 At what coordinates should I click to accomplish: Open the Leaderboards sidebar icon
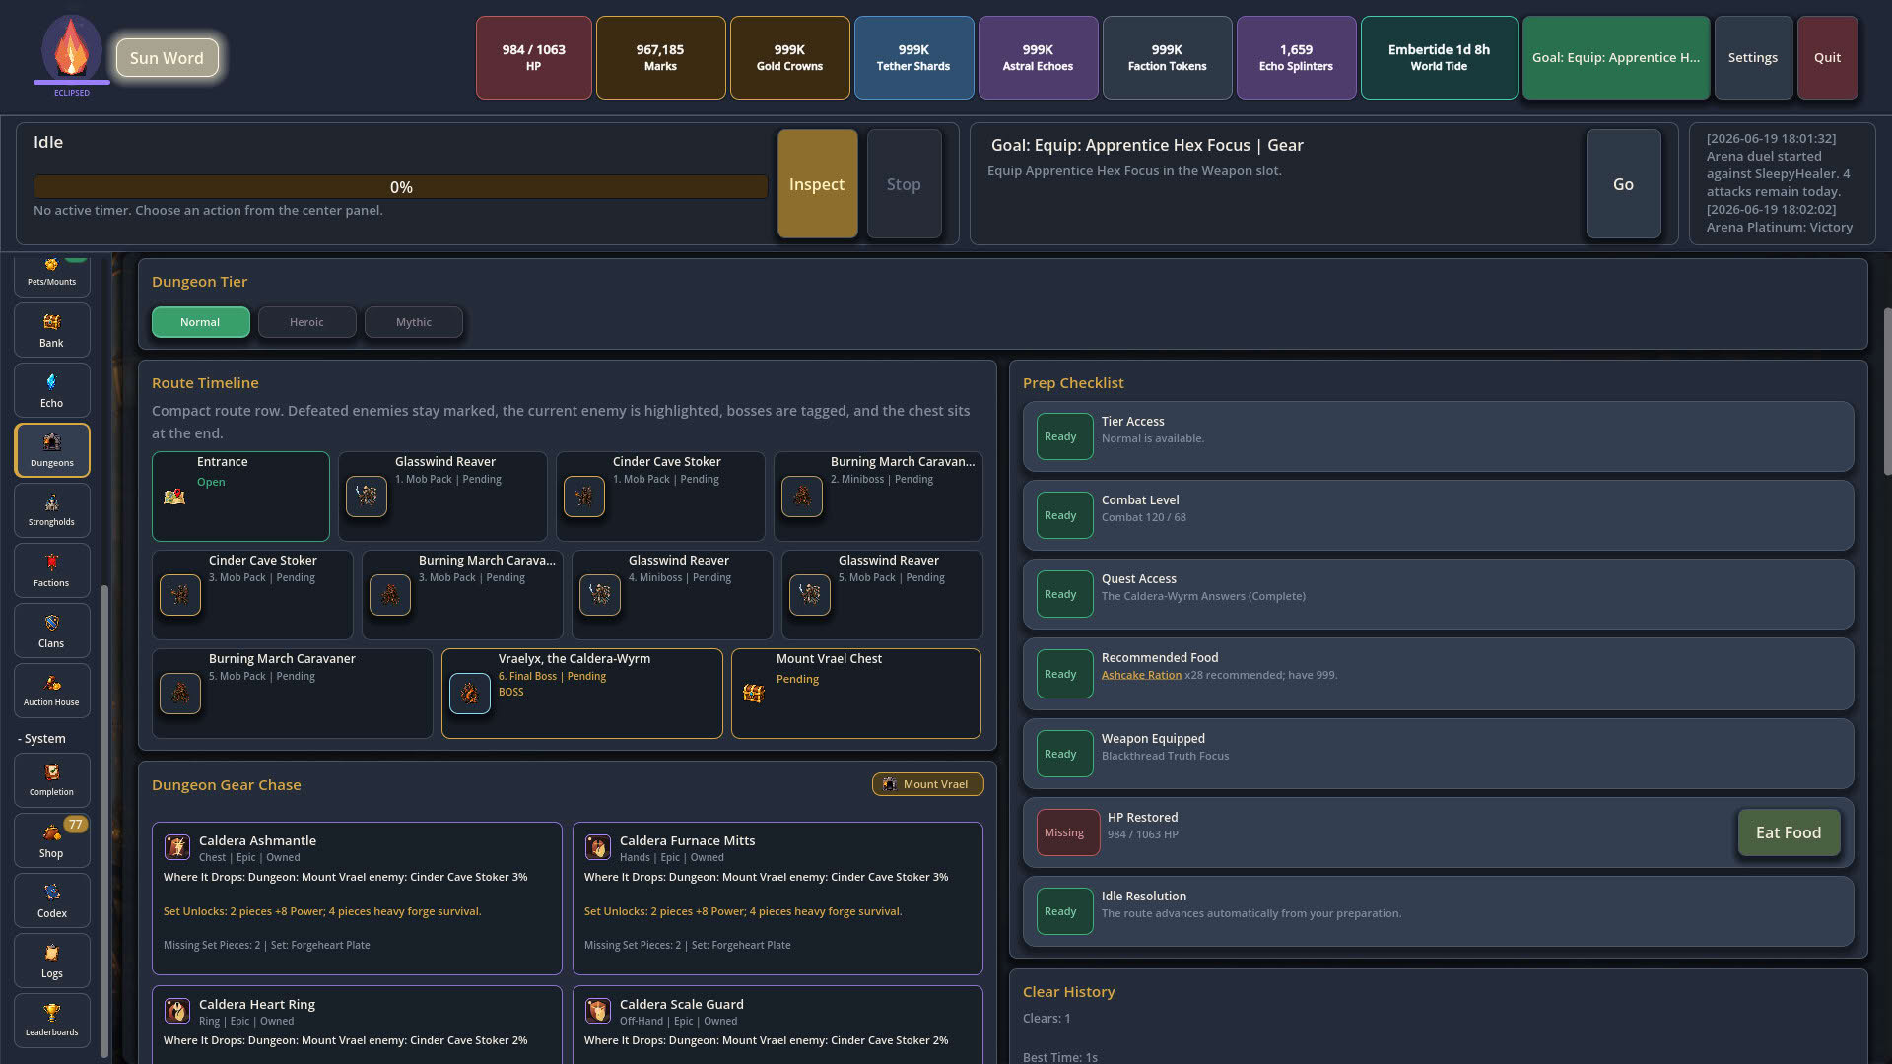[52, 1021]
